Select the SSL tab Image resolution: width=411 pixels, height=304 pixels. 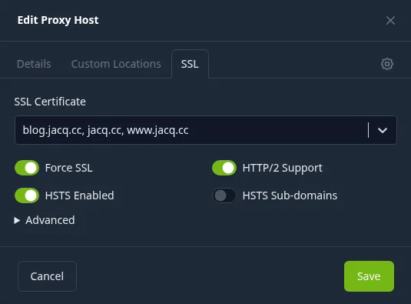(x=190, y=64)
